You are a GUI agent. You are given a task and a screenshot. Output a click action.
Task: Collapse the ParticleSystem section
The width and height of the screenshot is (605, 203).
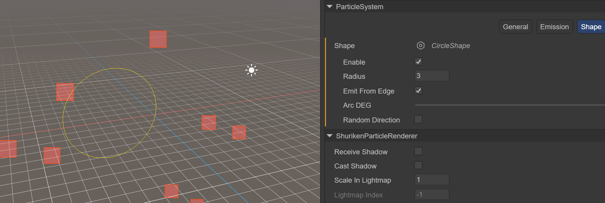tap(330, 6)
